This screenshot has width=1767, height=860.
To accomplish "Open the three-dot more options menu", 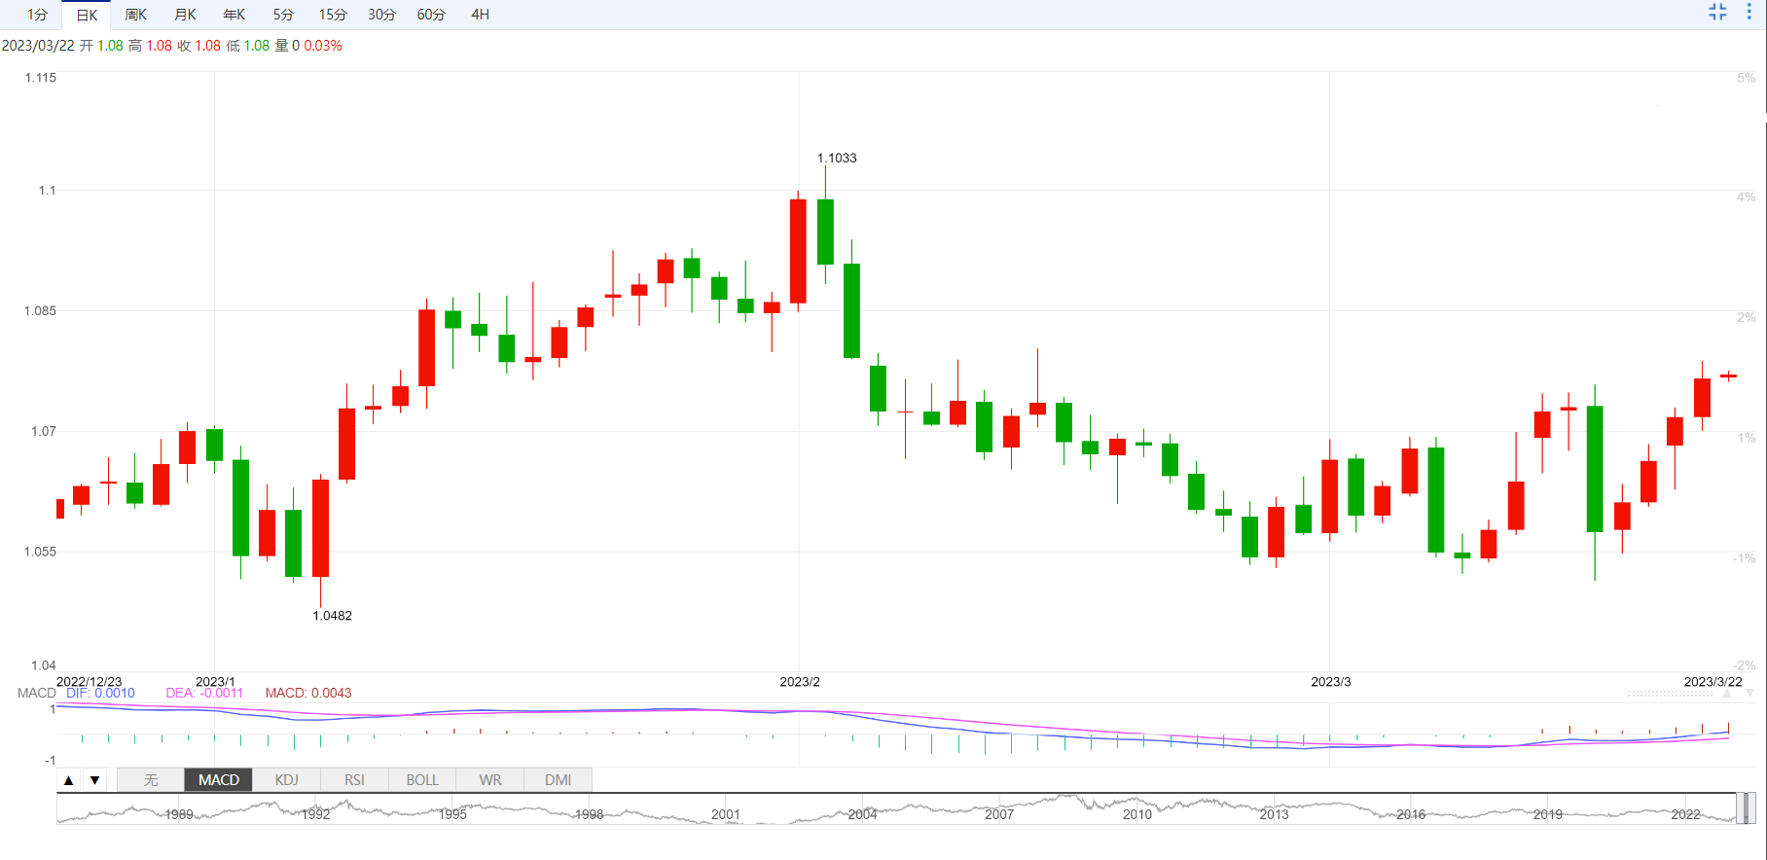I will coord(1749,12).
